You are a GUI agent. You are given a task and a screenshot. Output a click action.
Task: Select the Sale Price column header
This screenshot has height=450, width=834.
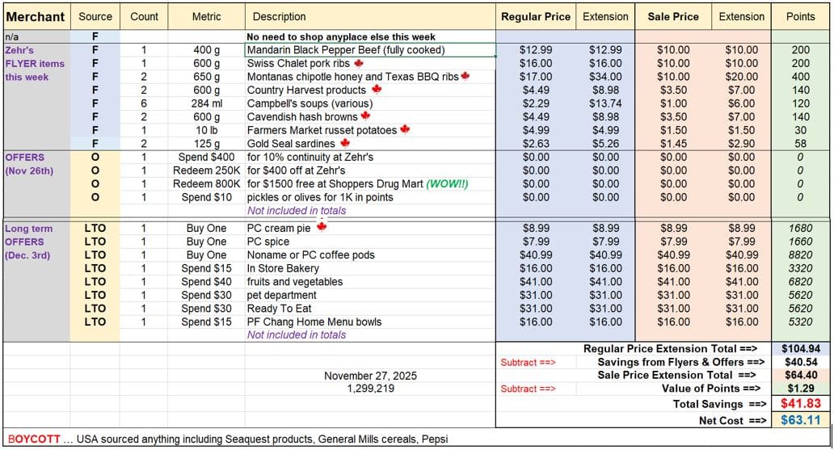673,16
